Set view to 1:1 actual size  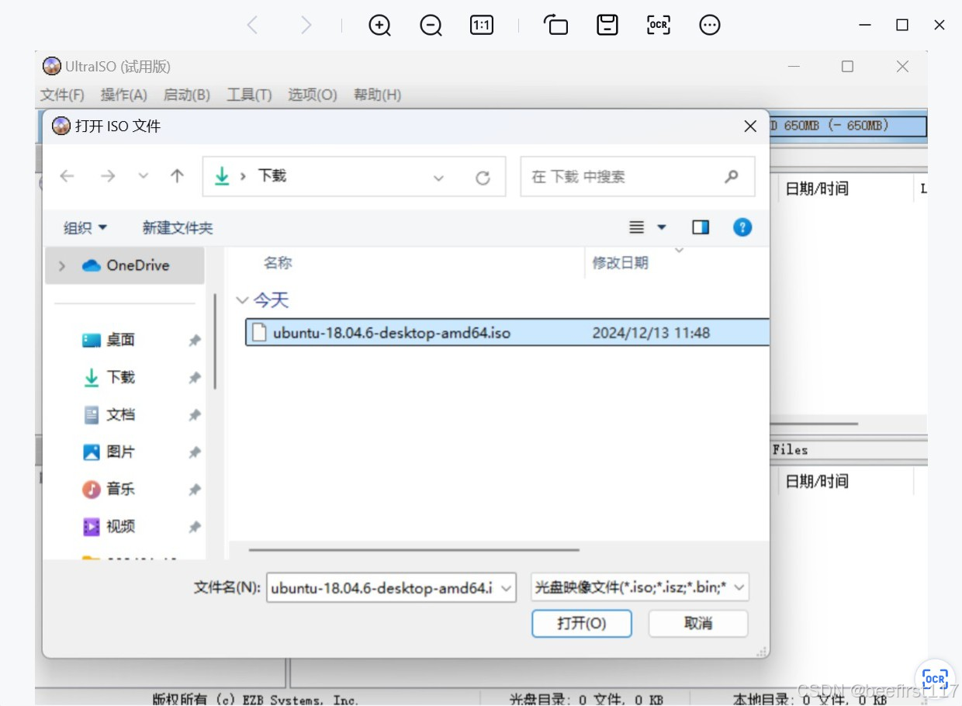pos(481,25)
